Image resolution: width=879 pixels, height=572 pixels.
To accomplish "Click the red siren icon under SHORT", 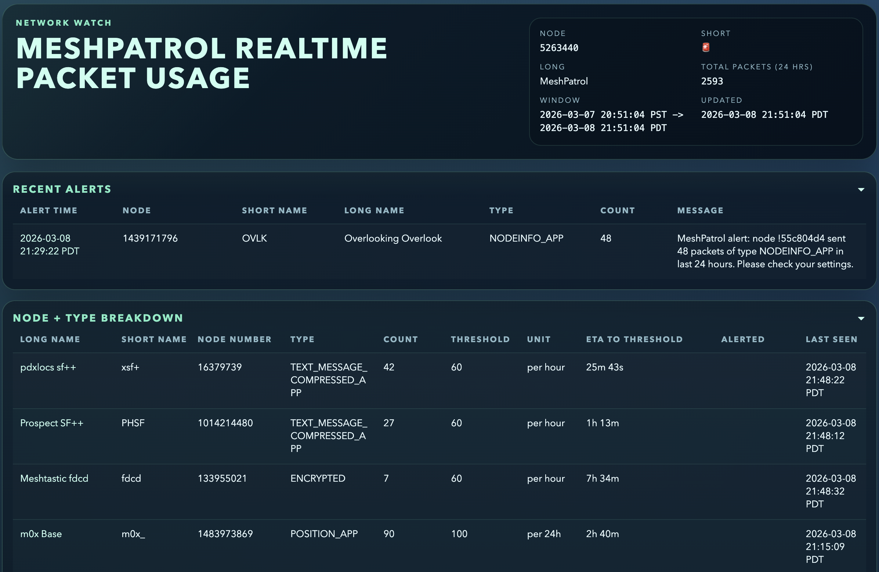I will click(705, 47).
